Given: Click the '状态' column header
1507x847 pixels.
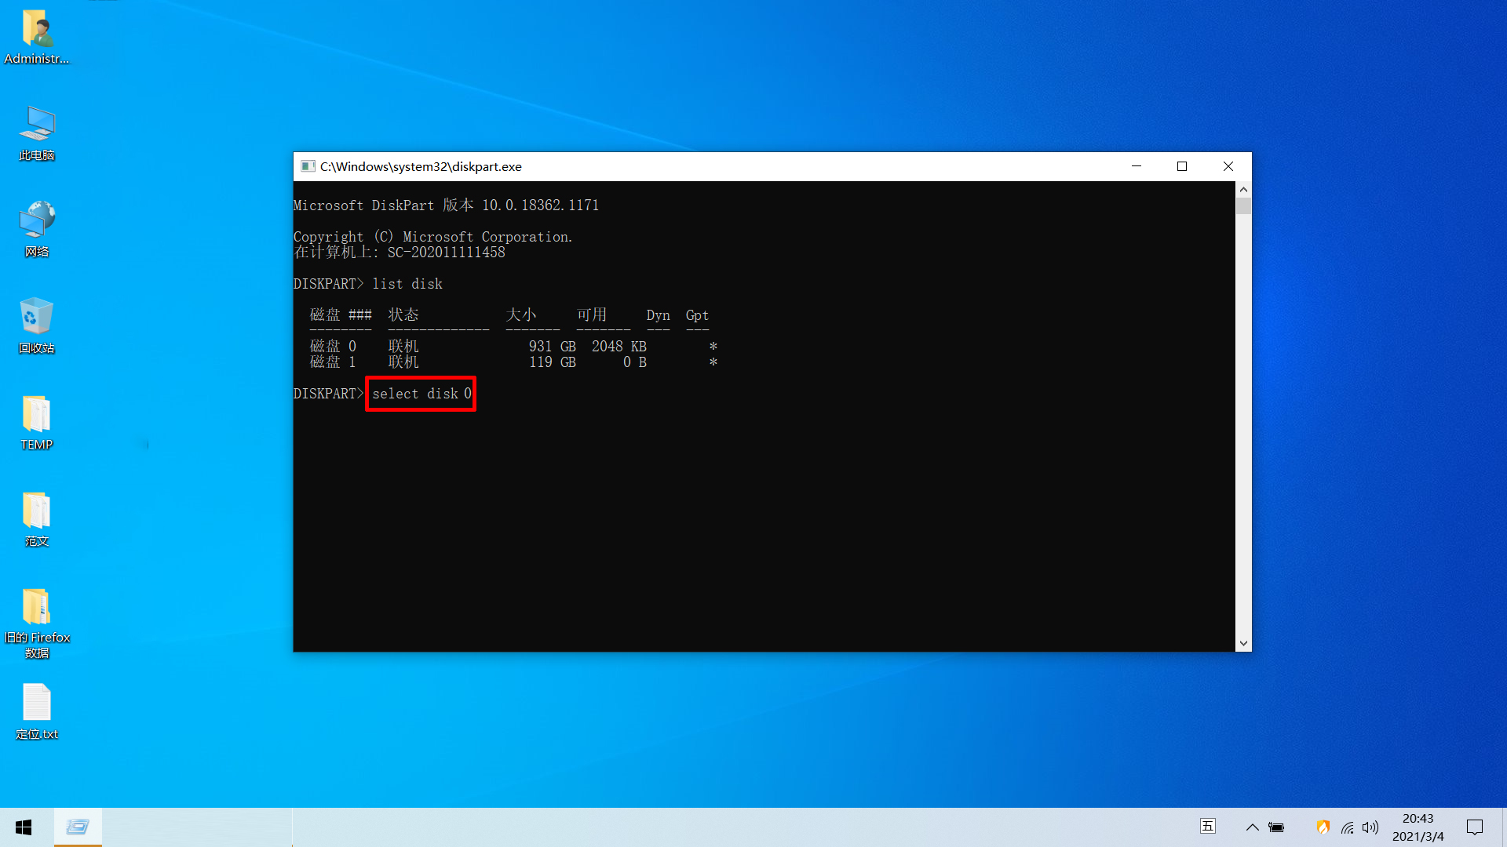Looking at the screenshot, I should point(403,315).
